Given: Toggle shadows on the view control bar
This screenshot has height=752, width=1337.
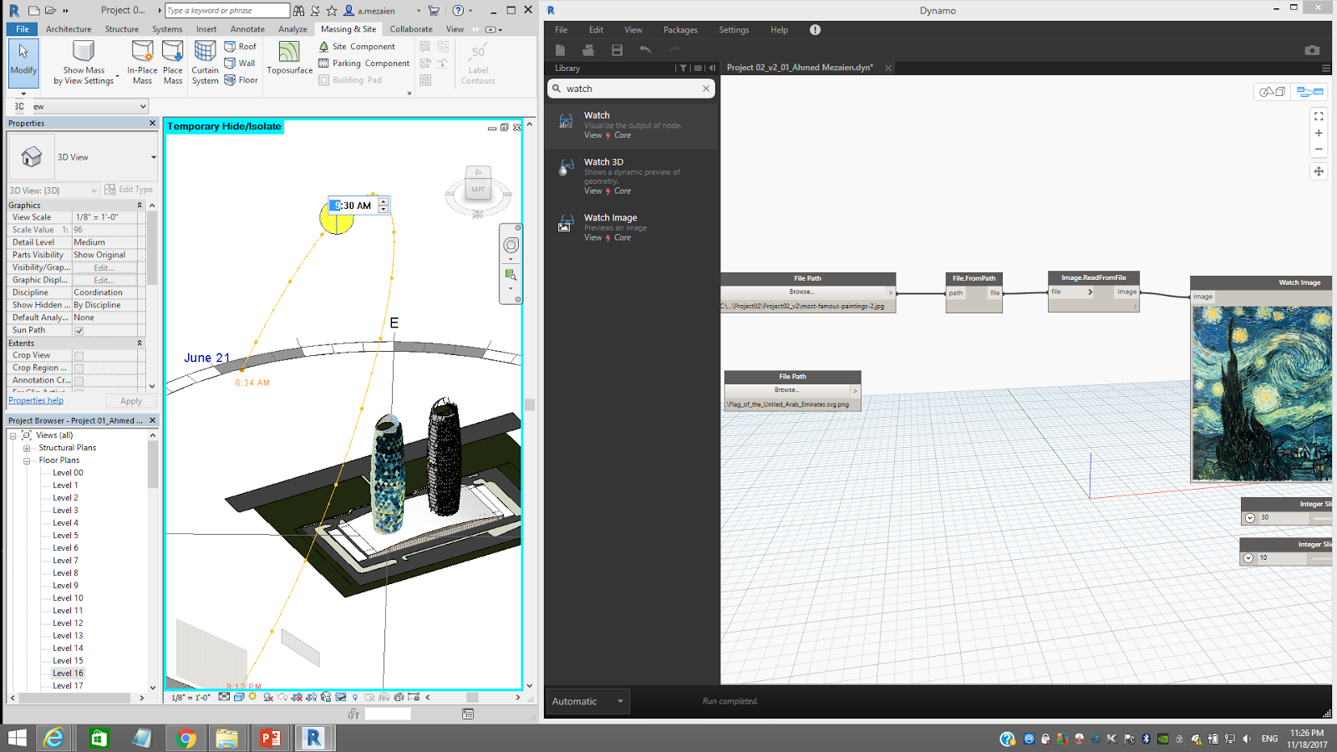Looking at the screenshot, I should [267, 699].
